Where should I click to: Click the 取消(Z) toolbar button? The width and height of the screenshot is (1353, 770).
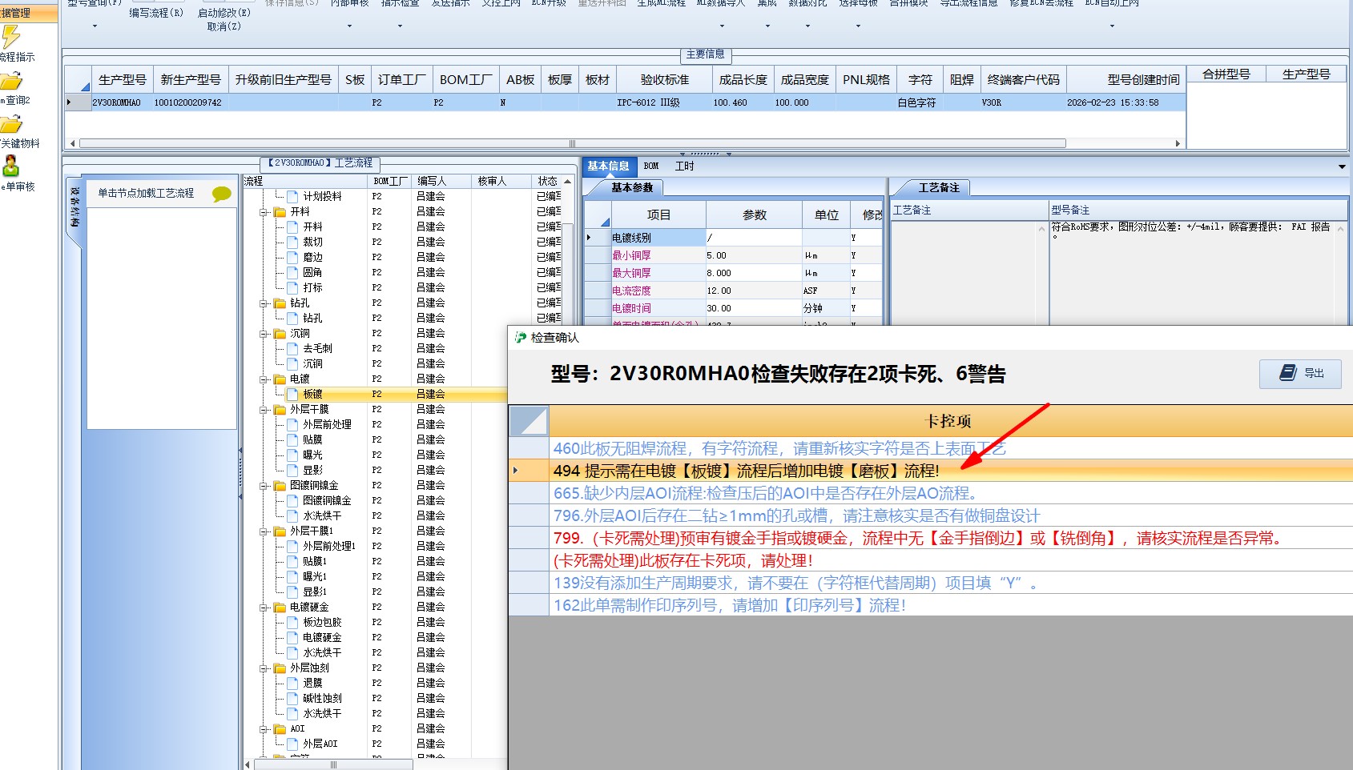(224, 26)
